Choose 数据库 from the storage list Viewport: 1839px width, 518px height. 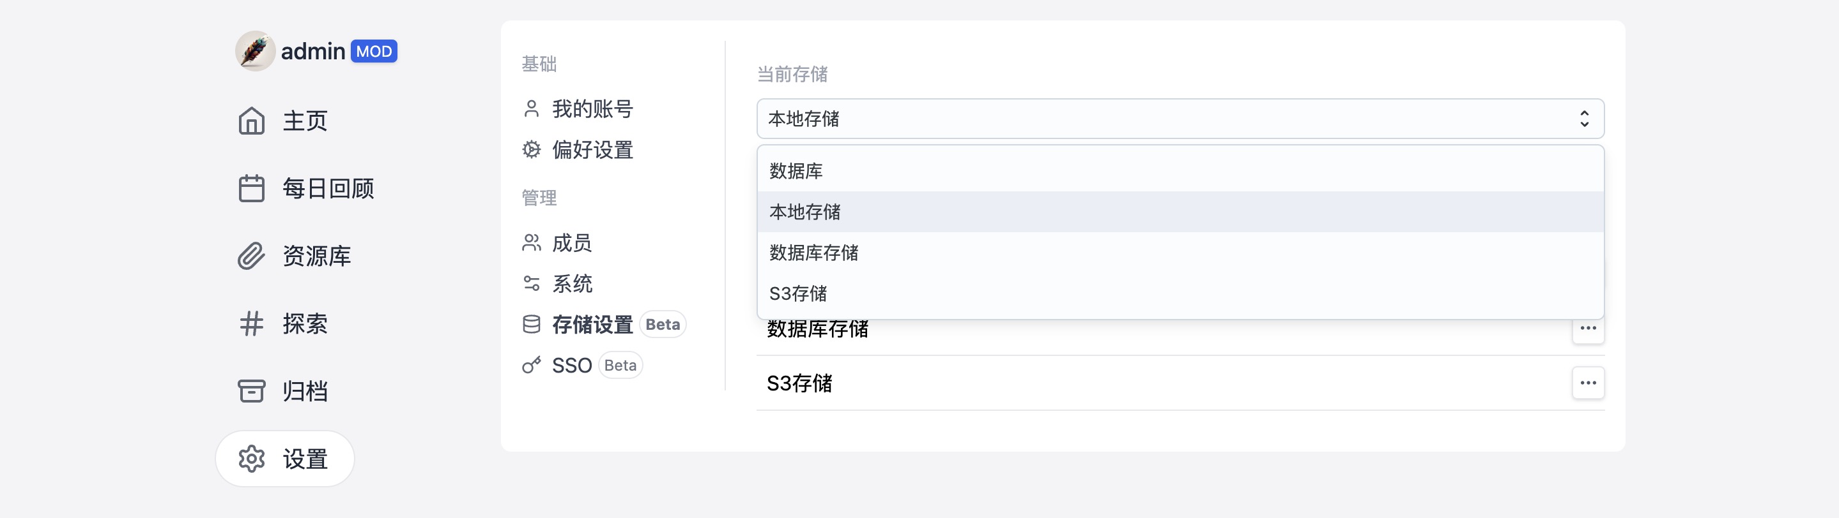pyautogui.click(x=796, y=171)
